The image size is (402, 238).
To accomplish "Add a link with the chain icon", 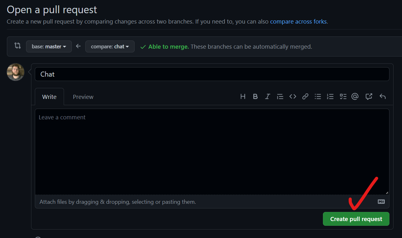I will 305,97.
